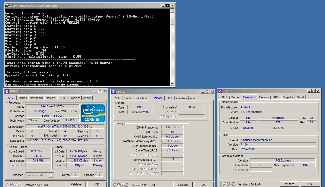325x187 pixels.
Task: Click the 77 W Max TDP value
Action: point(74,111)
